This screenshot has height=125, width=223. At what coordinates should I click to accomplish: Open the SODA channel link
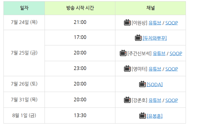click(x=155, y=84)
